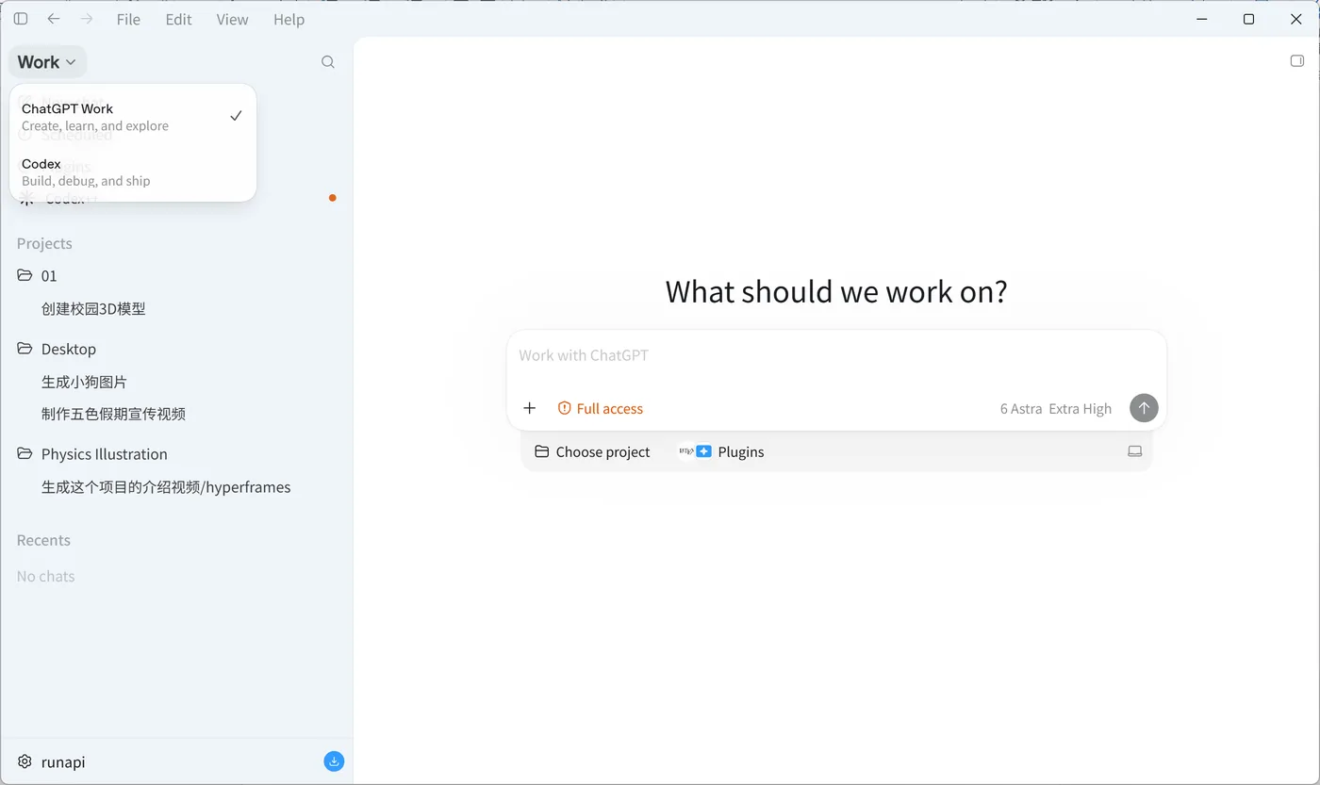Viewport: 1320px width, 785px height.
Task: Open settings via the gear icon
Action: [25, 761]
